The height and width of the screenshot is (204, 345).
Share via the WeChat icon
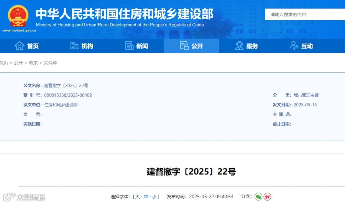coord(258,196)
